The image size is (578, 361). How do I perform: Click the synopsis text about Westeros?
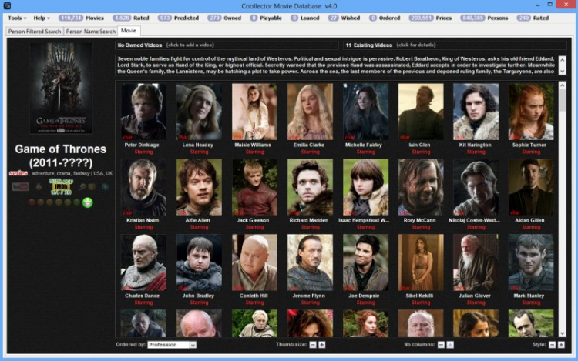[336, 65]
